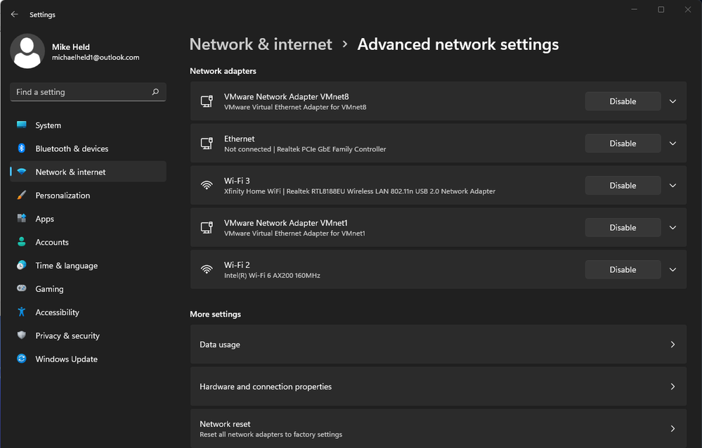
Task: Disable the Ethernet adapter
Action: point(623,143)
